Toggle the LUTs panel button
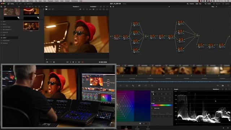Screen dimensions: 231x130 [19, 4]
